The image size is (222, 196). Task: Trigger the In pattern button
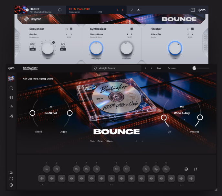pos(47,169)
